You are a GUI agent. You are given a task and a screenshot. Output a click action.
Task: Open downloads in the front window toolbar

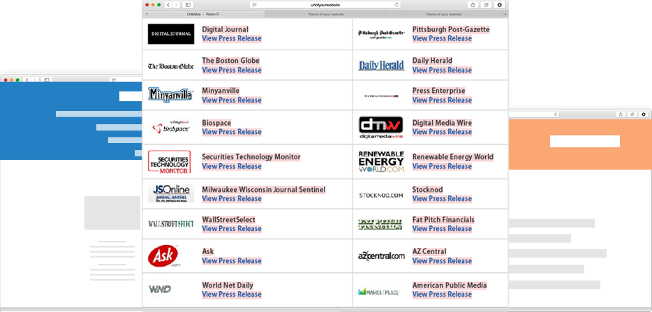click(x=499, y=5)
